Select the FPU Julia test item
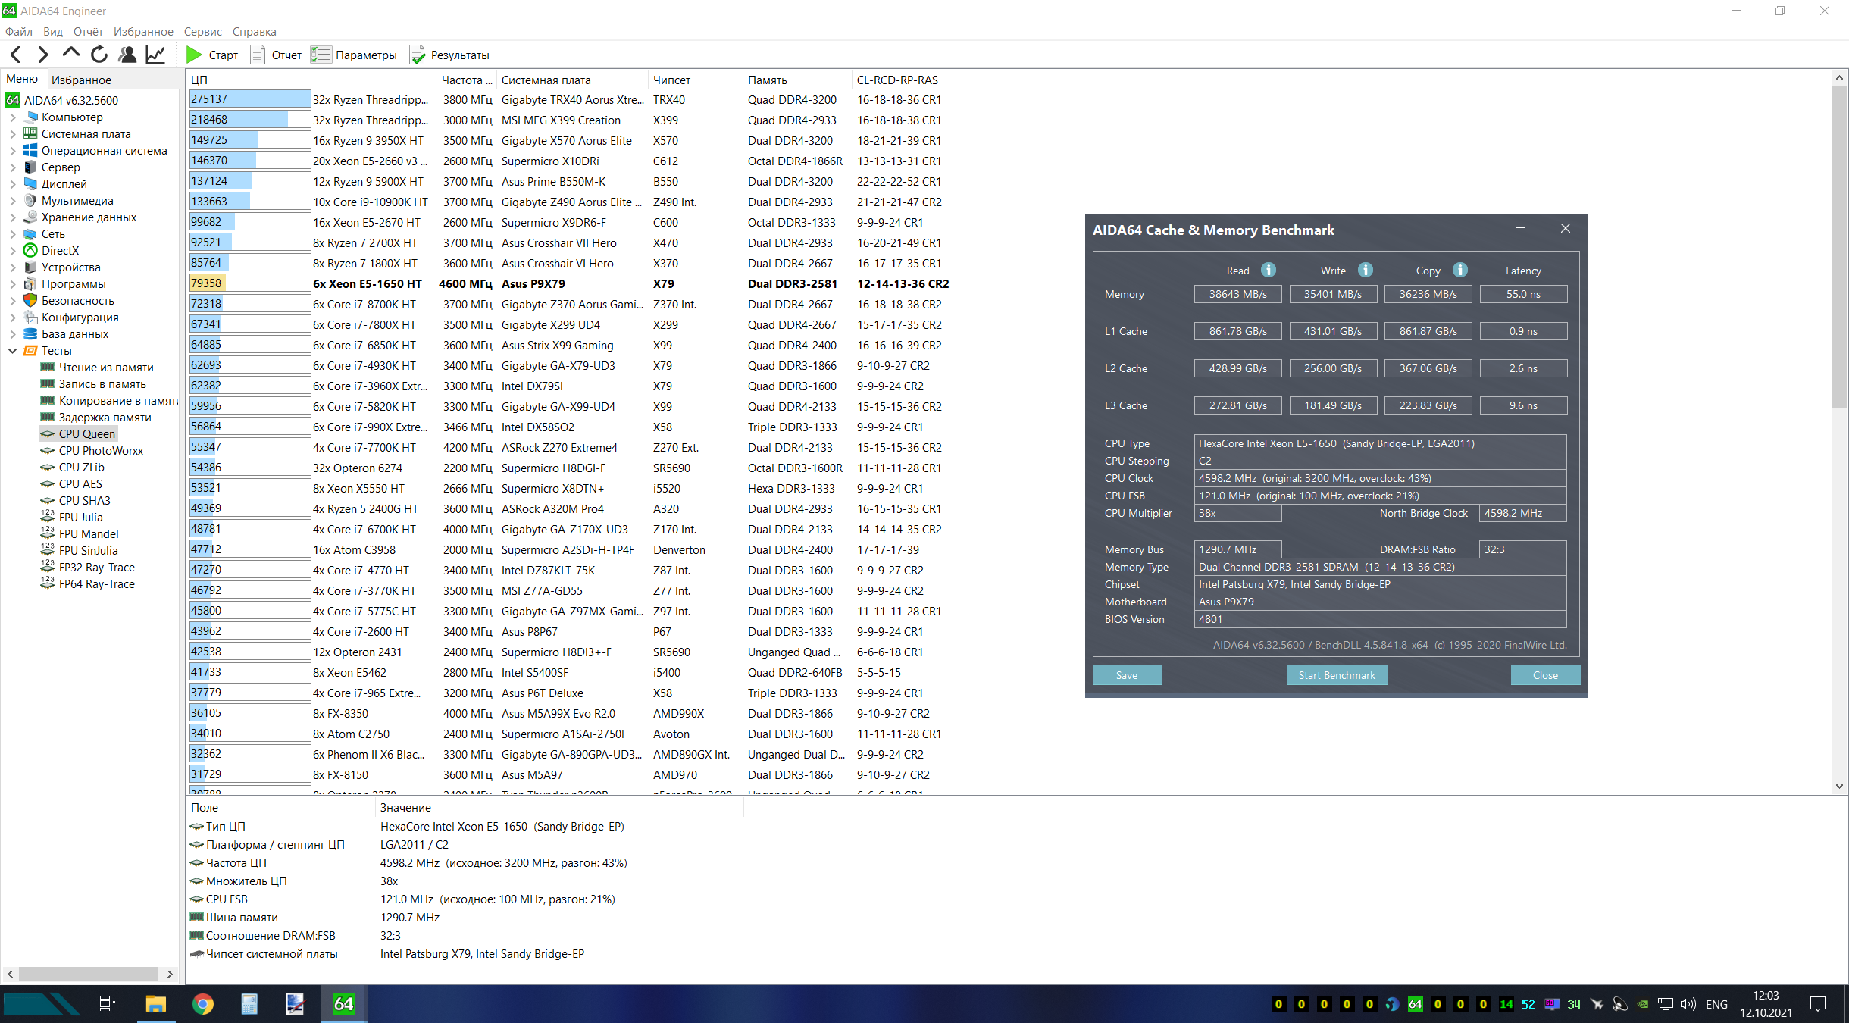Viewport: 1849px width, 1023px height. 80,518
